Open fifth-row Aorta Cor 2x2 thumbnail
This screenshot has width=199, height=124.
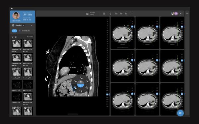pos(17,97)
